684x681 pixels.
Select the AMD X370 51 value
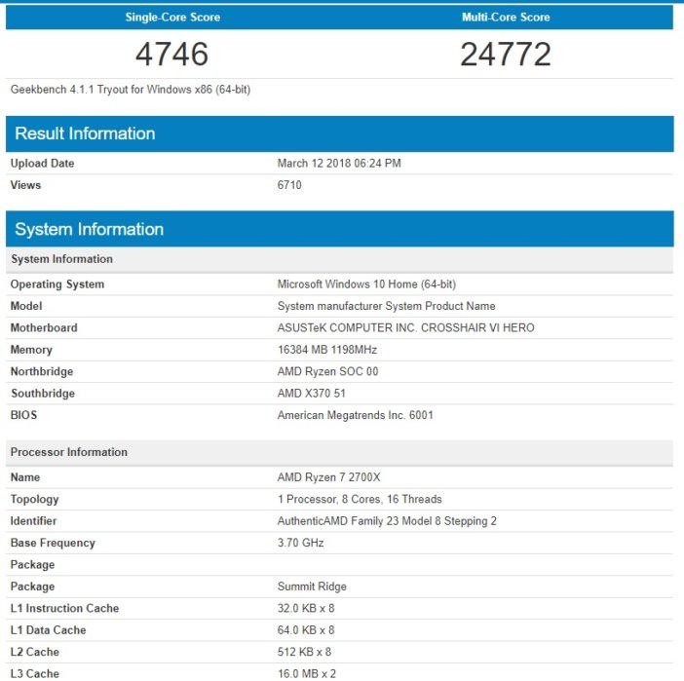(x=311, y=394)
